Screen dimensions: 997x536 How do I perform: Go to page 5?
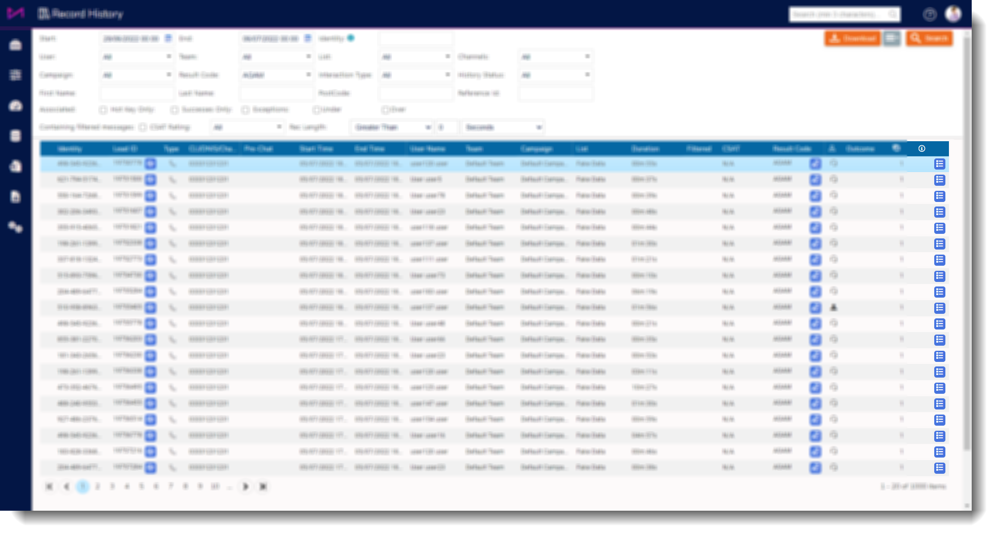[x=141, y=486]
